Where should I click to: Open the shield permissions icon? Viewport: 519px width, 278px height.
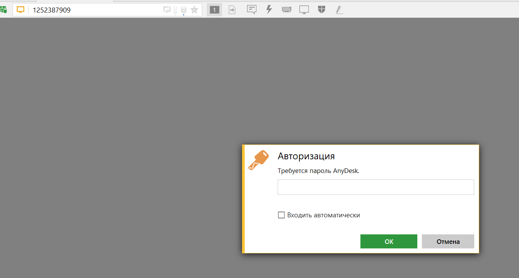point(321,9)
